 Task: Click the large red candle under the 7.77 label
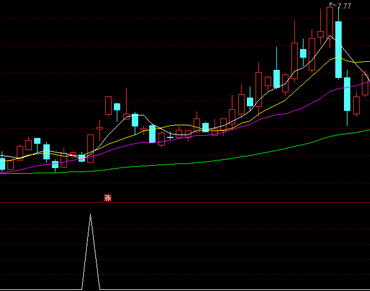click(x=330, y=23)
